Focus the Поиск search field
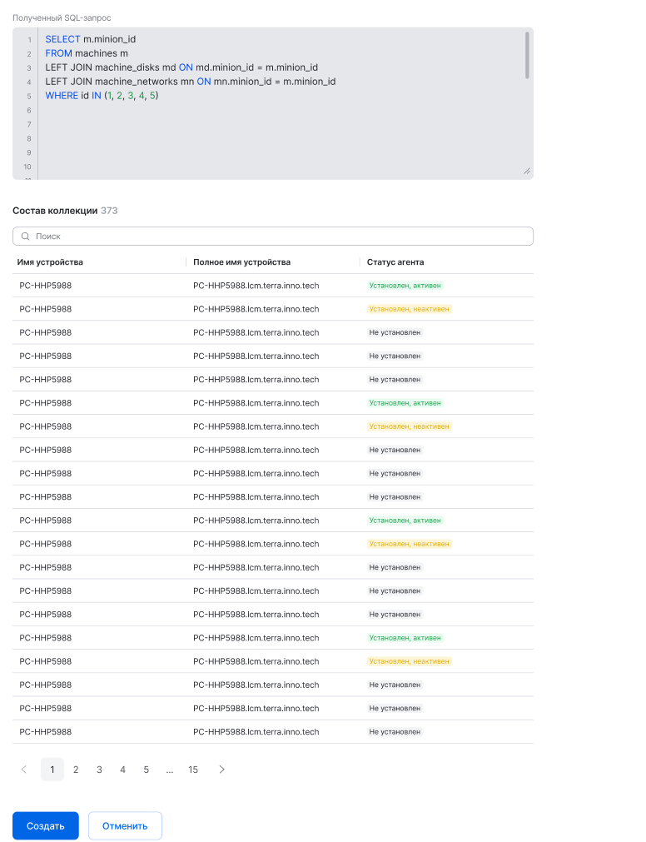The image size is (646, 842). (275, 237)
